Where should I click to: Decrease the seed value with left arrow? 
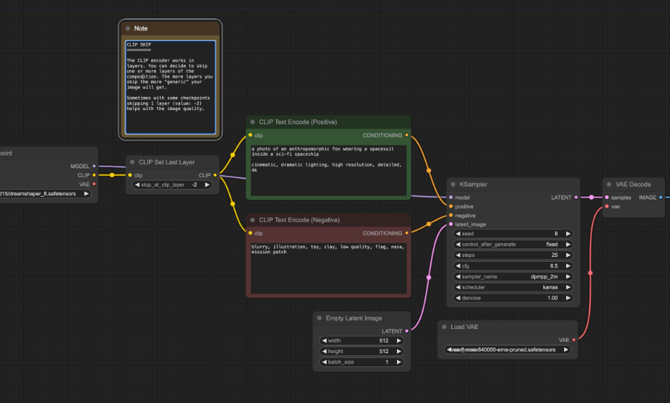pos(458,234)
